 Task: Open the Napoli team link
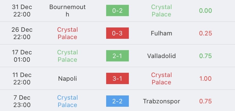click(68, 78)
